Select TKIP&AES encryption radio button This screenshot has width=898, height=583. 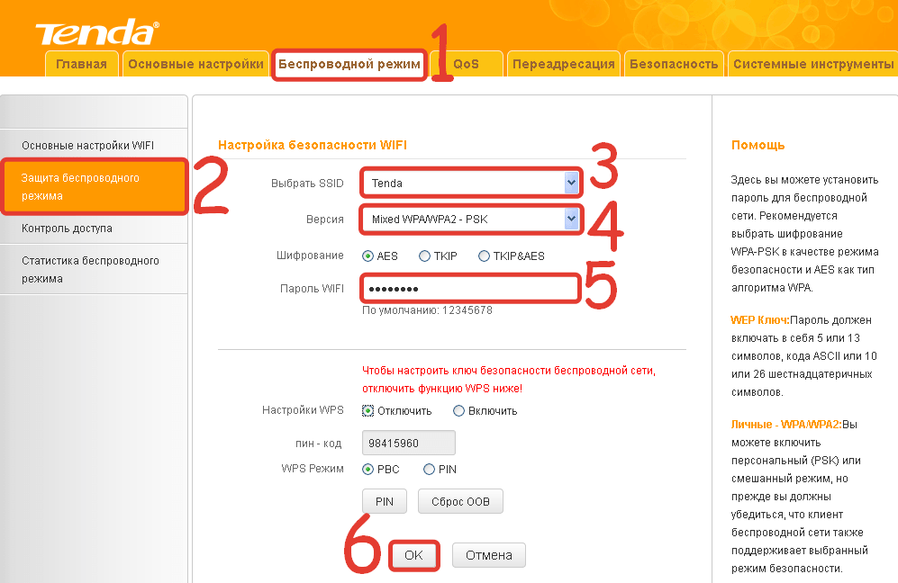(x=484, y=256)
